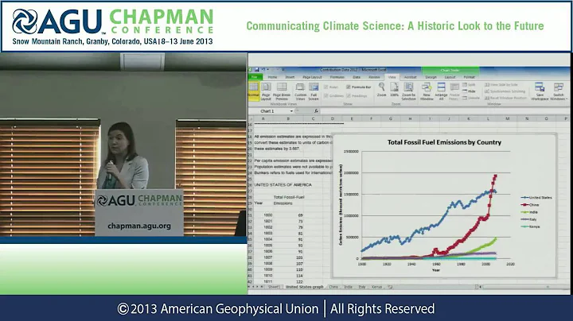This screenshot has height=321, width=573.
Task: Open Page Break Preview
Action: (282, 91)
